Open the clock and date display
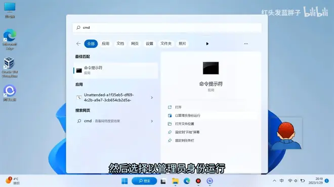Image resolution: width=334 pixels, height=187 pixels. (x=315, y=181)
